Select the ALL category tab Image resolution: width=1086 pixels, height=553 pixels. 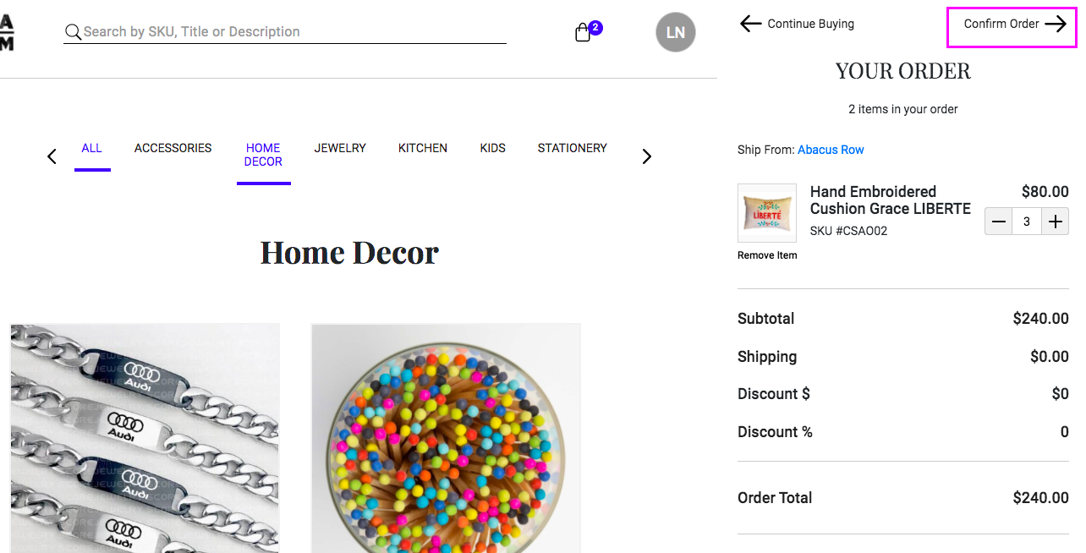tap(91, 148)
